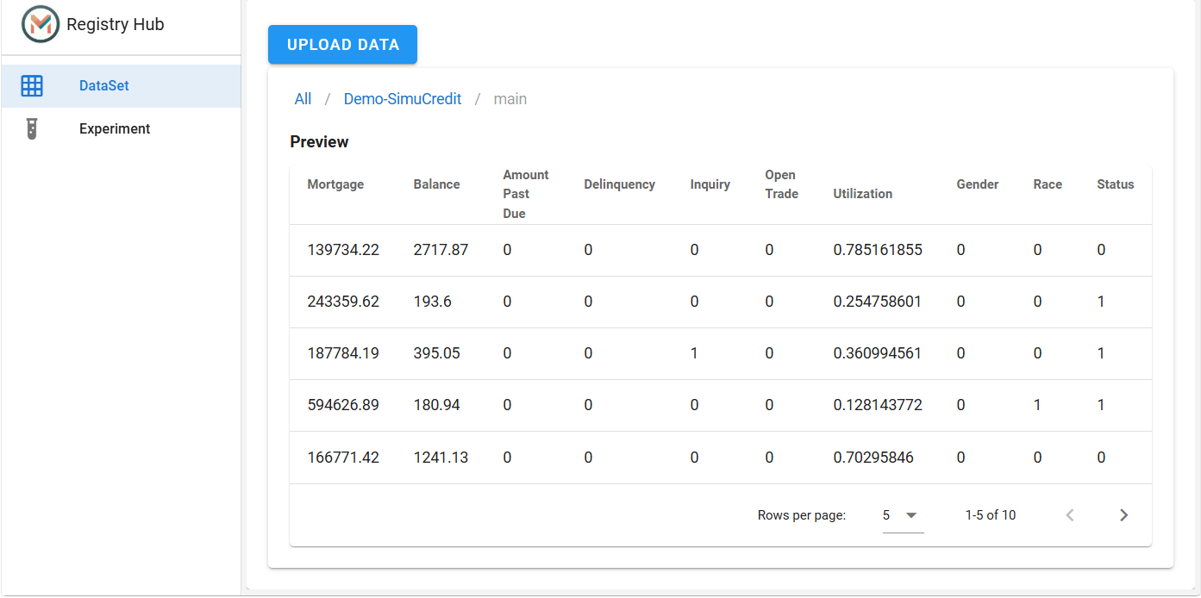The width and height of the screenshot is (1201, 598).
Task: Go to previous page of table
Action: tap(1070, 515)
